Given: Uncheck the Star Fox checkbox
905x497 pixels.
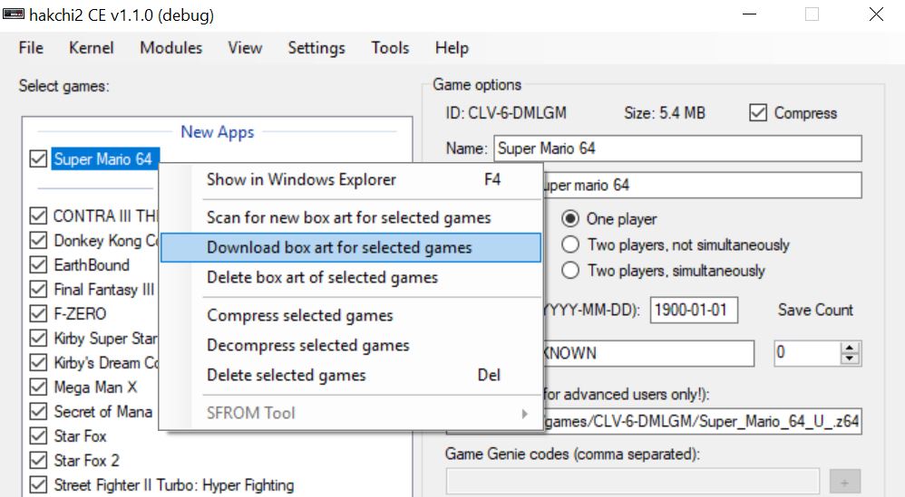Looking at the screenshot, I should (x=38, y=436).
